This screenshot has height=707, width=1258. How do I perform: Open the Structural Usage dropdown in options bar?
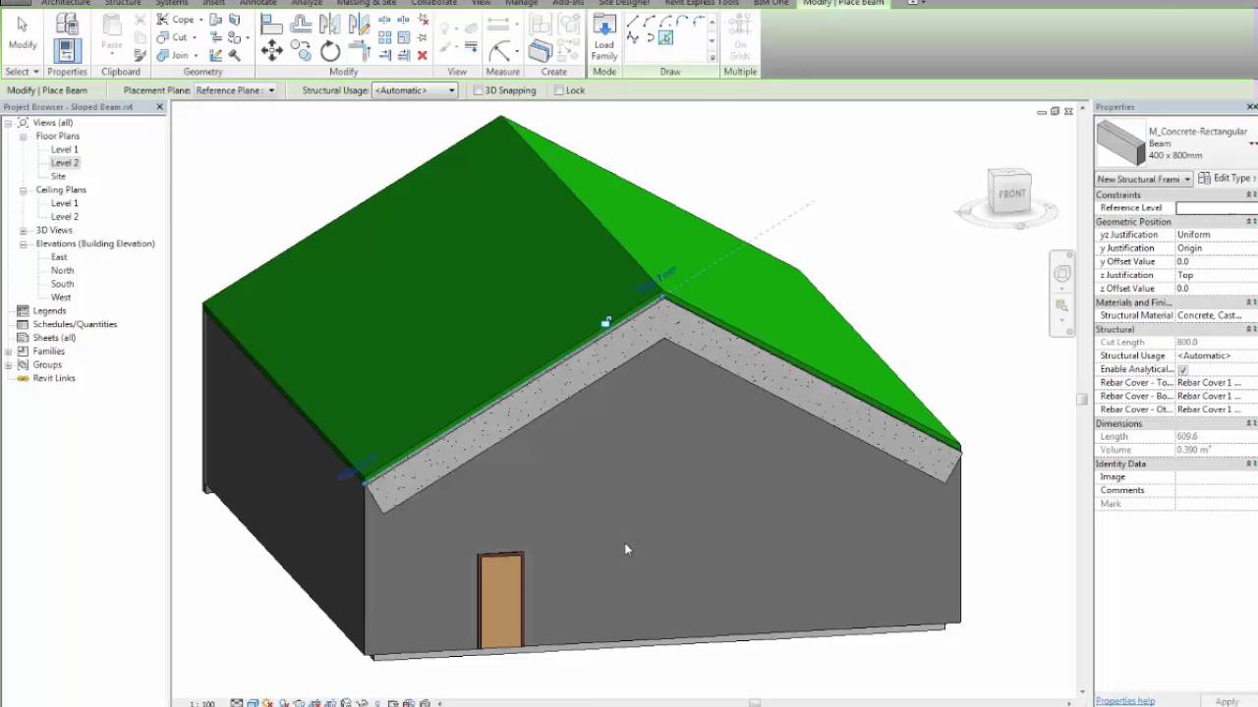[x=415, y=90]
